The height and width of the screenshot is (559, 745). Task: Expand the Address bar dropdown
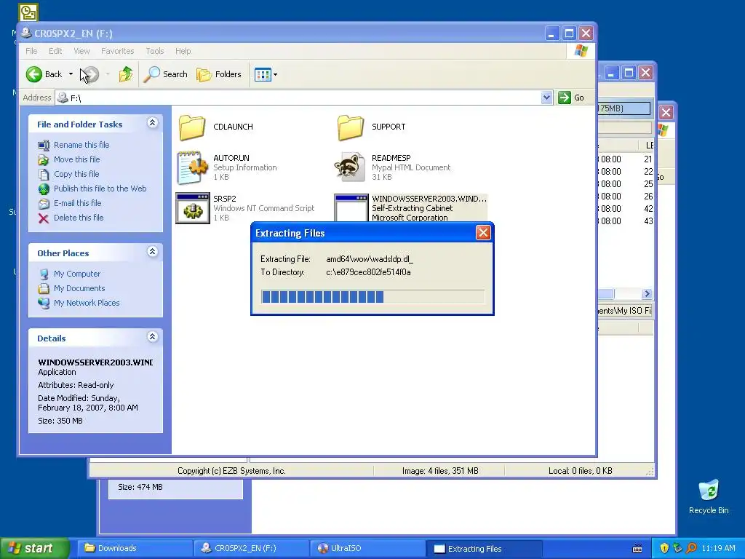click(x=546, y=98)
